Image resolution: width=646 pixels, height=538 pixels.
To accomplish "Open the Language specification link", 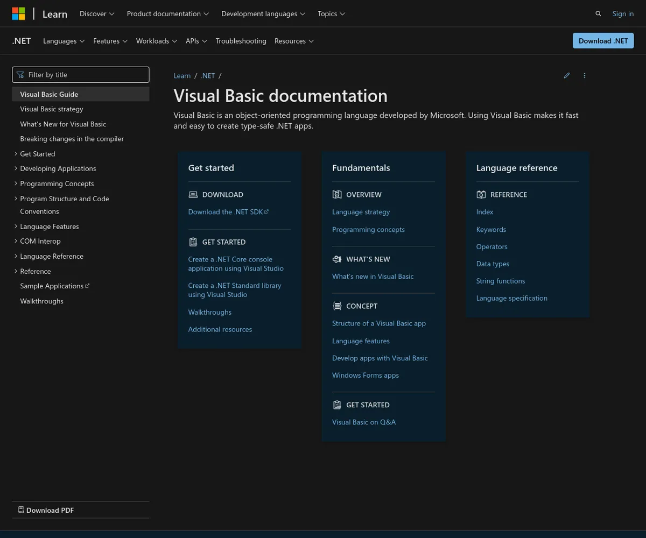I will pyautogui.click(x=511, y=298).
